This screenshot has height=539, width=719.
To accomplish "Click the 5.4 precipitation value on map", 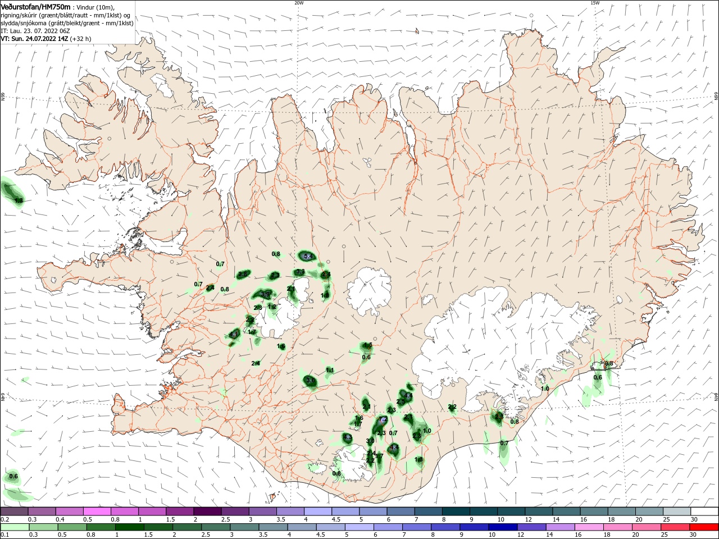I will coord(307,257).
